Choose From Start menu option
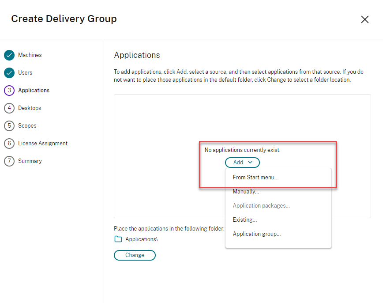The height and width of the screenshot is (303, 383). pos(255,178)
